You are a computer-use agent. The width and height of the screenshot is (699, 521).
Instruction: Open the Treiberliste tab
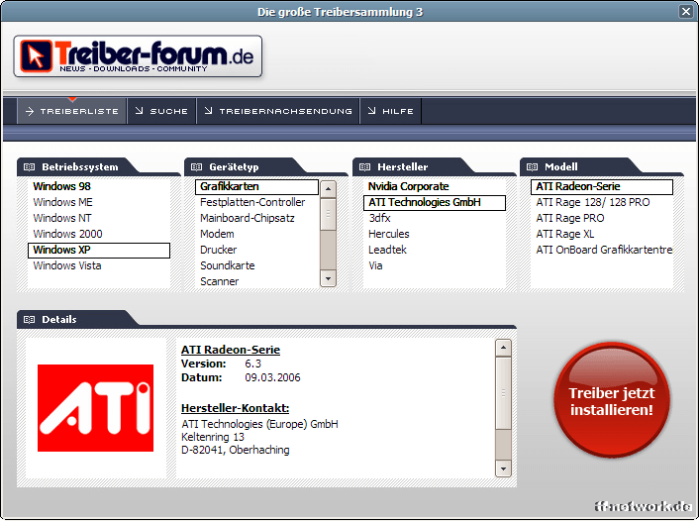(x=72, y=111)
